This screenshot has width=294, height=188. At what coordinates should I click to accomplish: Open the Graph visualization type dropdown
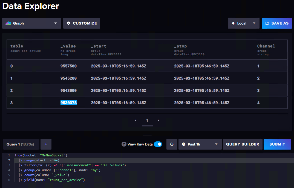click(x=31, y=23)
